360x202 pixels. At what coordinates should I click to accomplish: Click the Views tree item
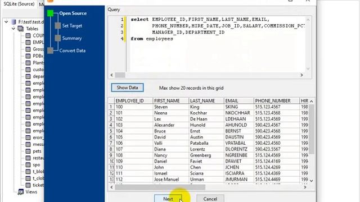(31, 192)
